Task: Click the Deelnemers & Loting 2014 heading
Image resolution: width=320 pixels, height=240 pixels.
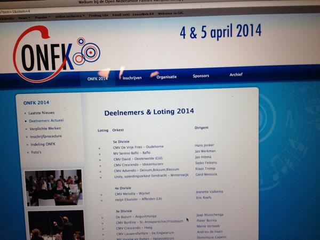Action: coord(149,112)
